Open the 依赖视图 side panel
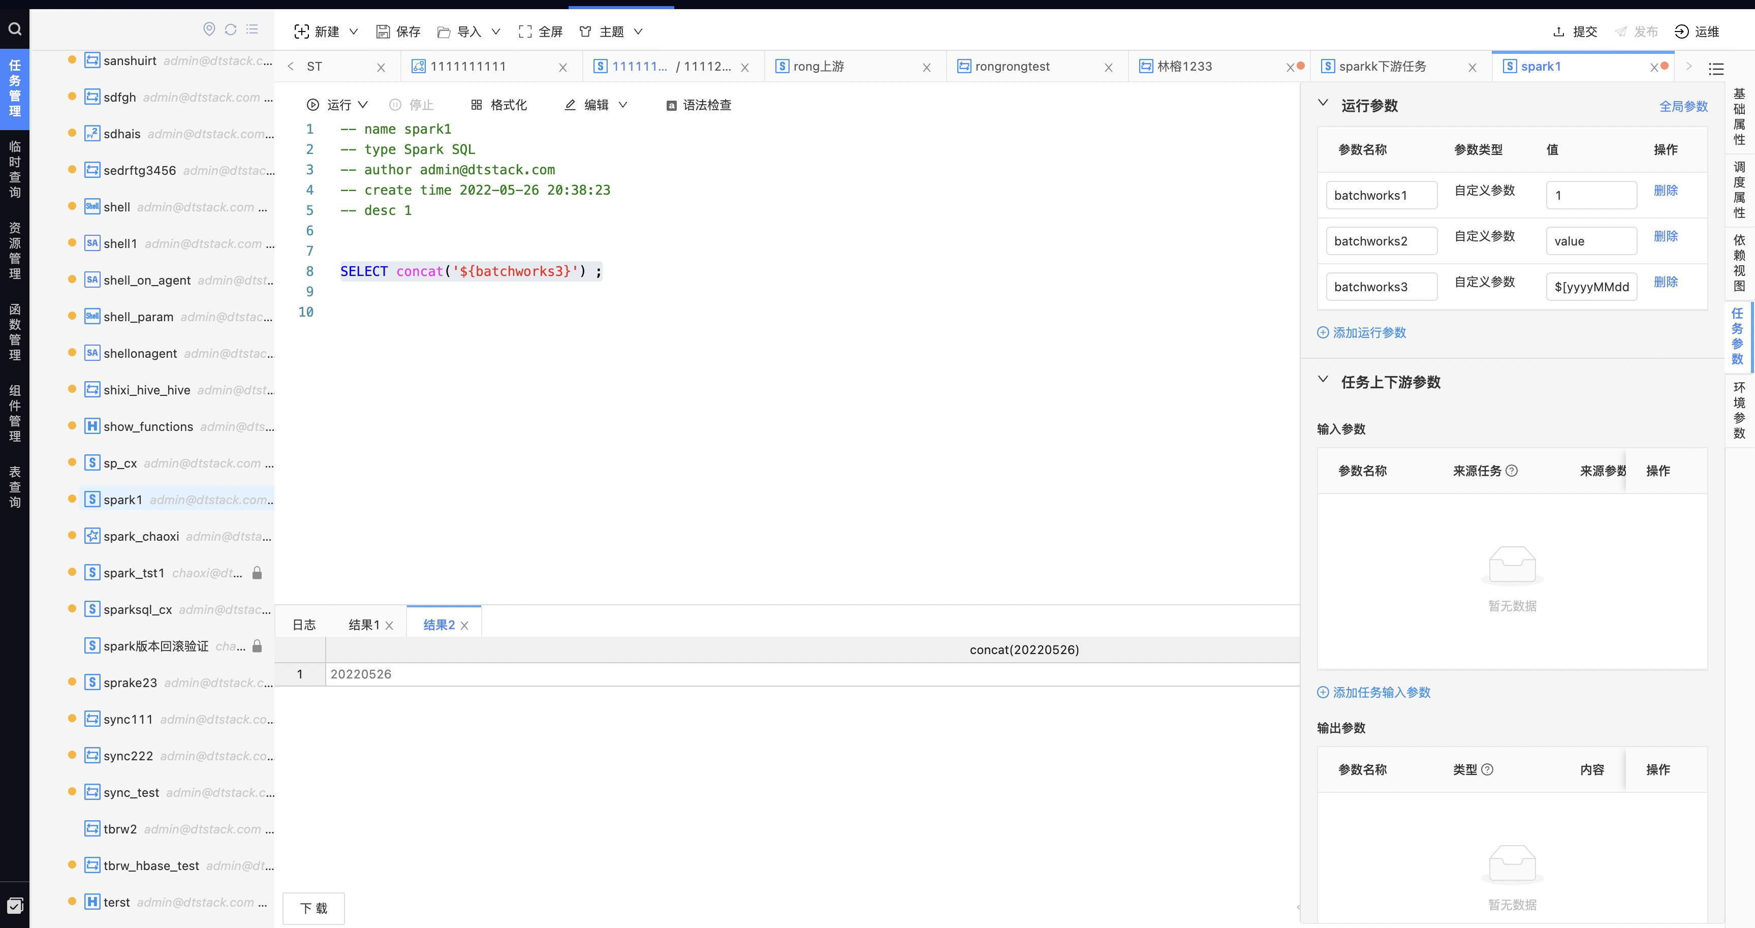Screen dimensions: 1755x928 click(1739, 263)
